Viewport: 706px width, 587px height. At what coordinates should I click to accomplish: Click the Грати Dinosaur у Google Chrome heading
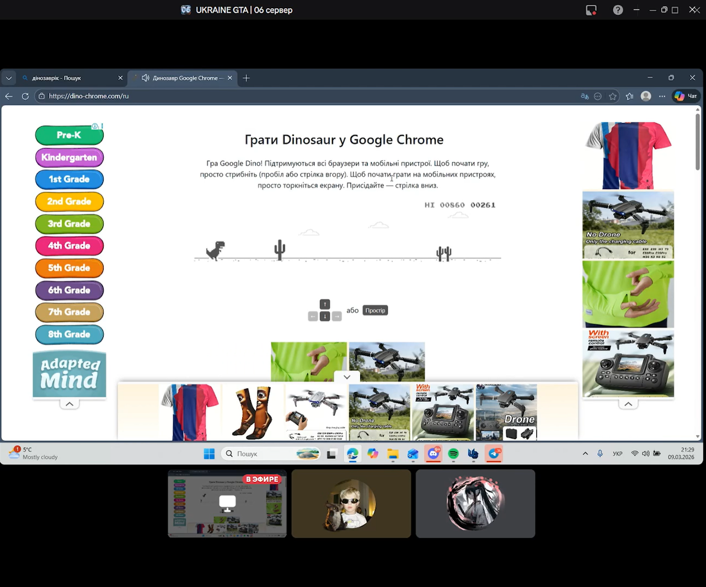click(x=344, y=140)
